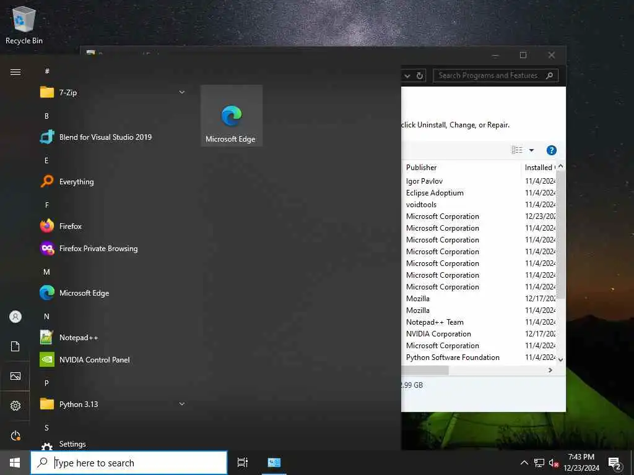Maximize the Programs and Features window
The image size is (634, 475).
click(523, 55)
